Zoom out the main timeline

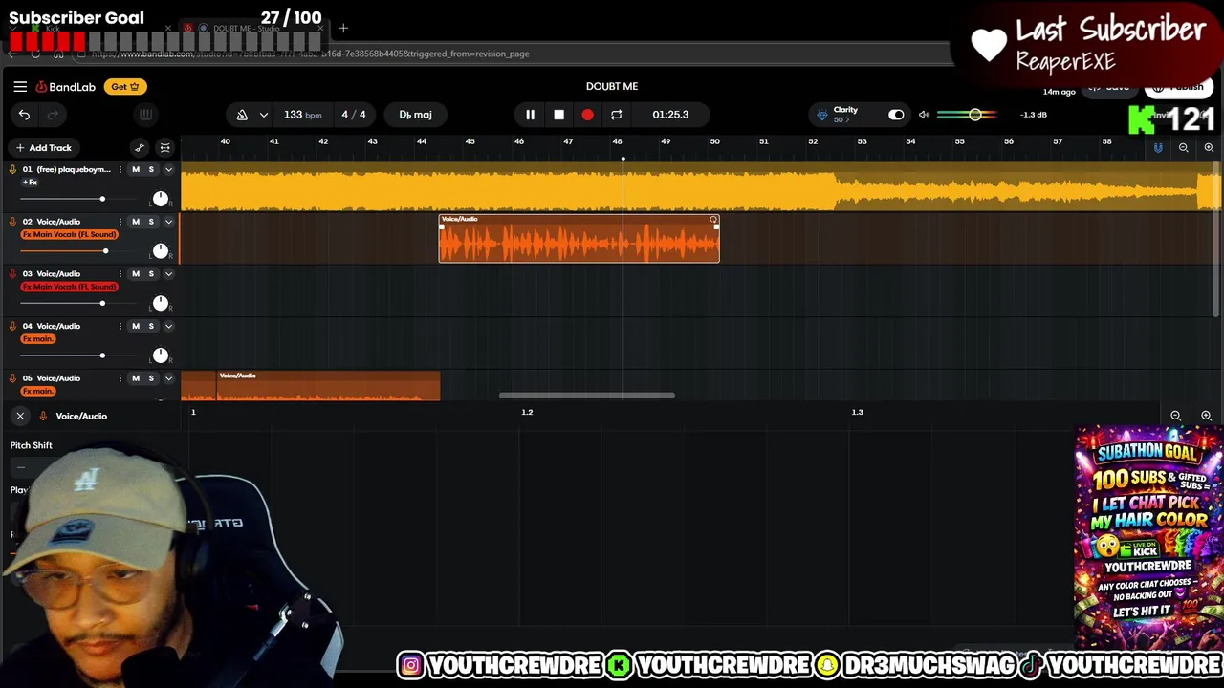(1183, 148)
